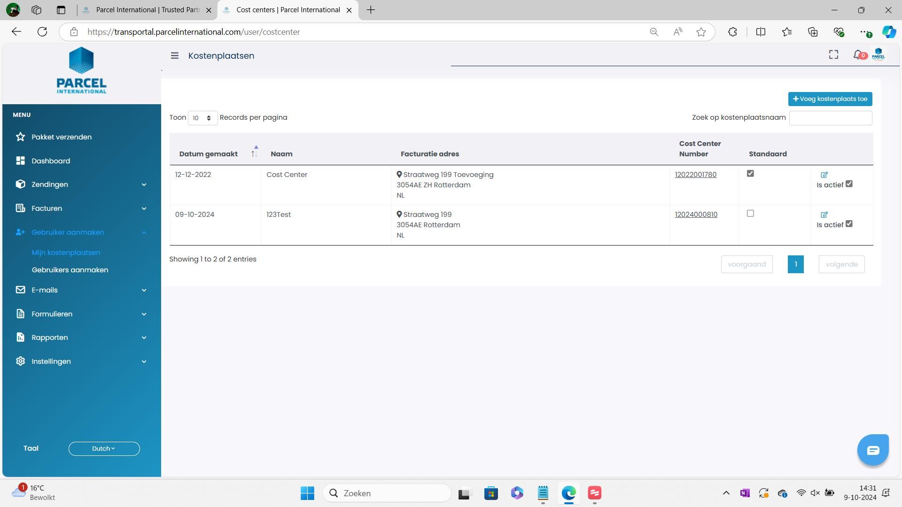902x507 pixels.
Task: Open the chat widget bubble
Action: (x=872, y=450)
